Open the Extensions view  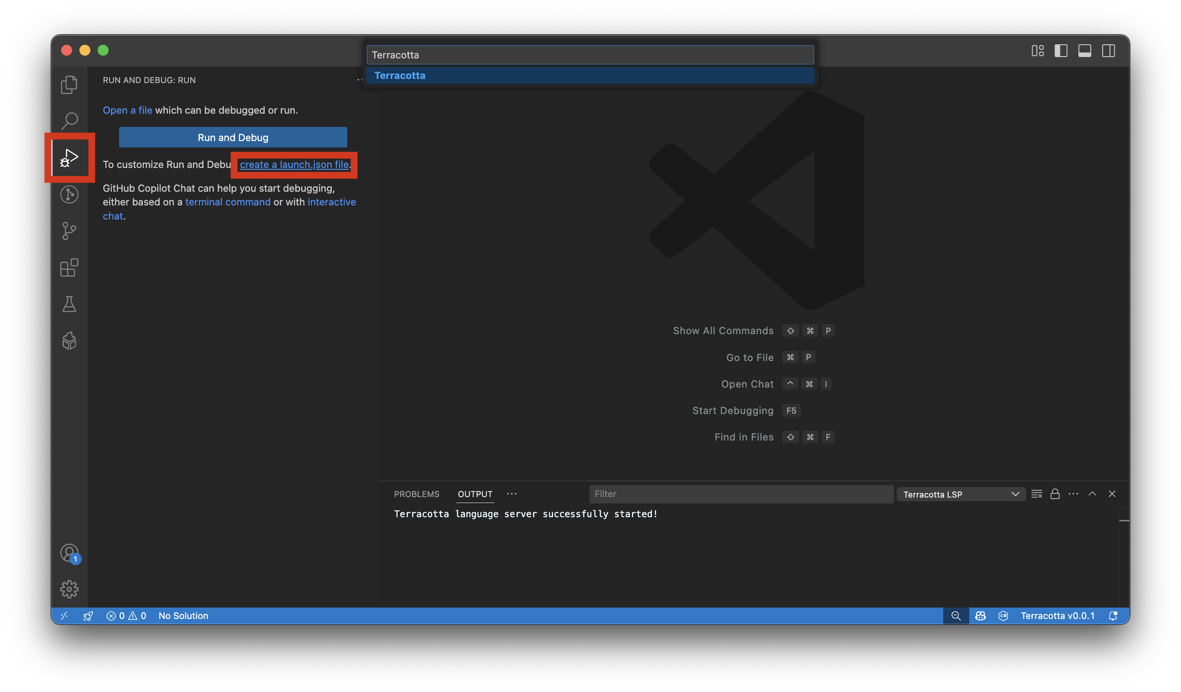[69, 267]
